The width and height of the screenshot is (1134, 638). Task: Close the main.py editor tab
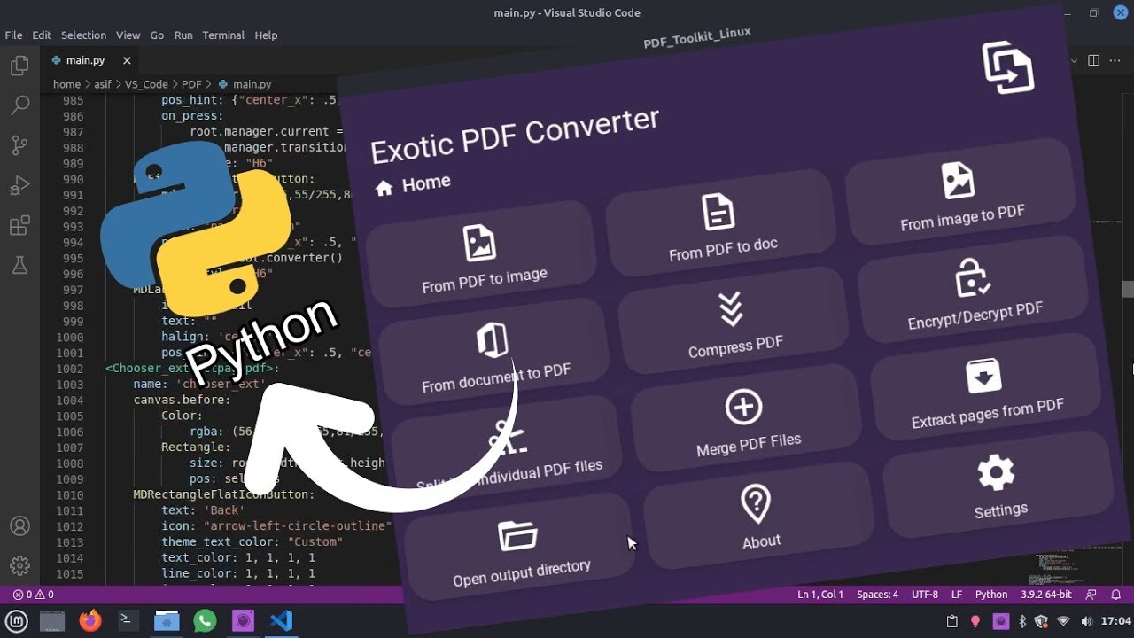click(127, 60)
